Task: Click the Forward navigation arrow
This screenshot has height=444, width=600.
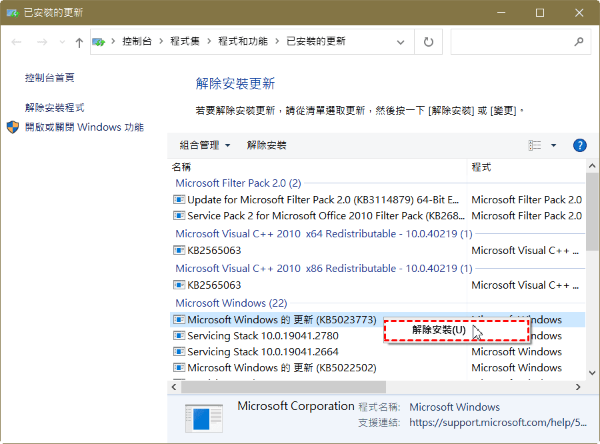Action: tap(42, 42)
